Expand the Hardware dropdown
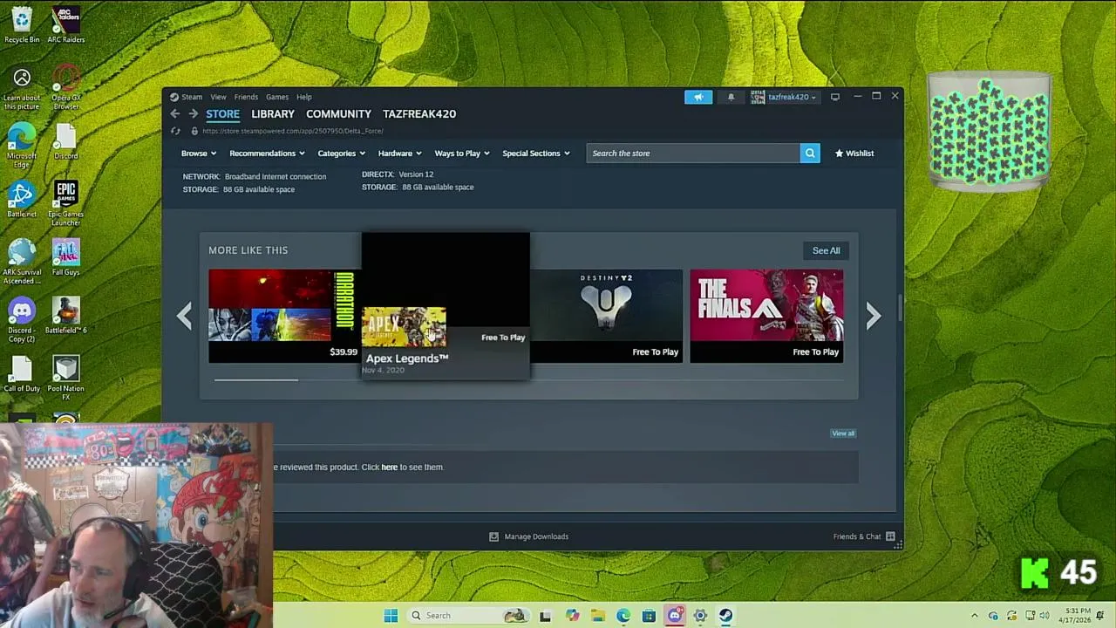1116x628 pixels. pos(400,154)
